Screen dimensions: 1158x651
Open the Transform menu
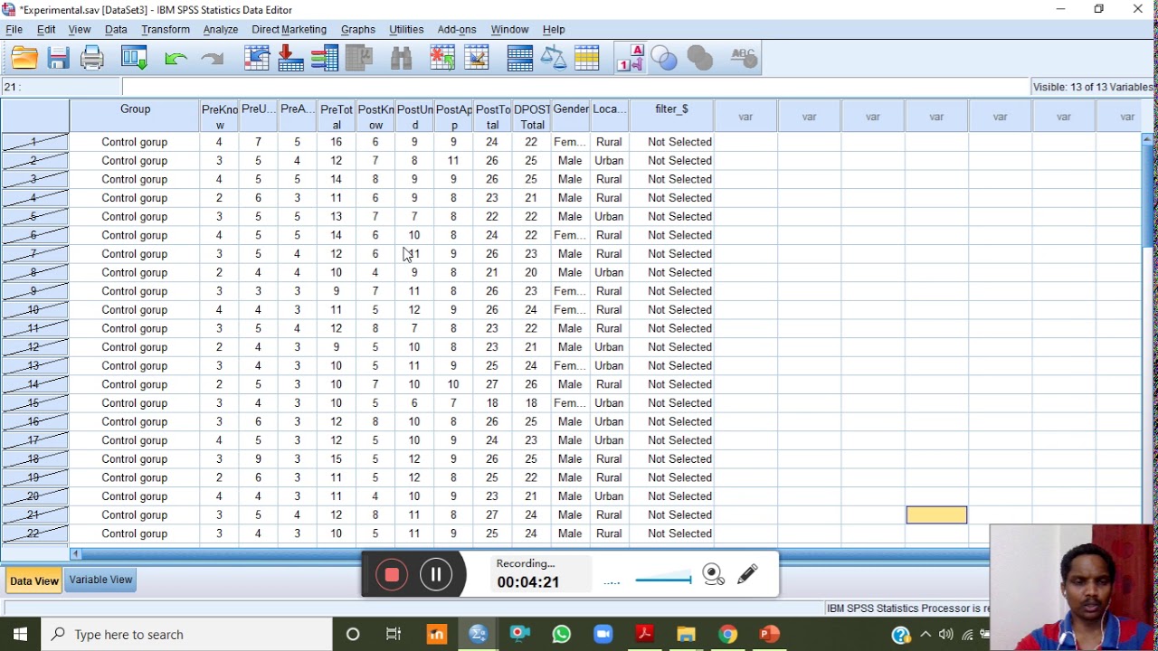(166, 30)
